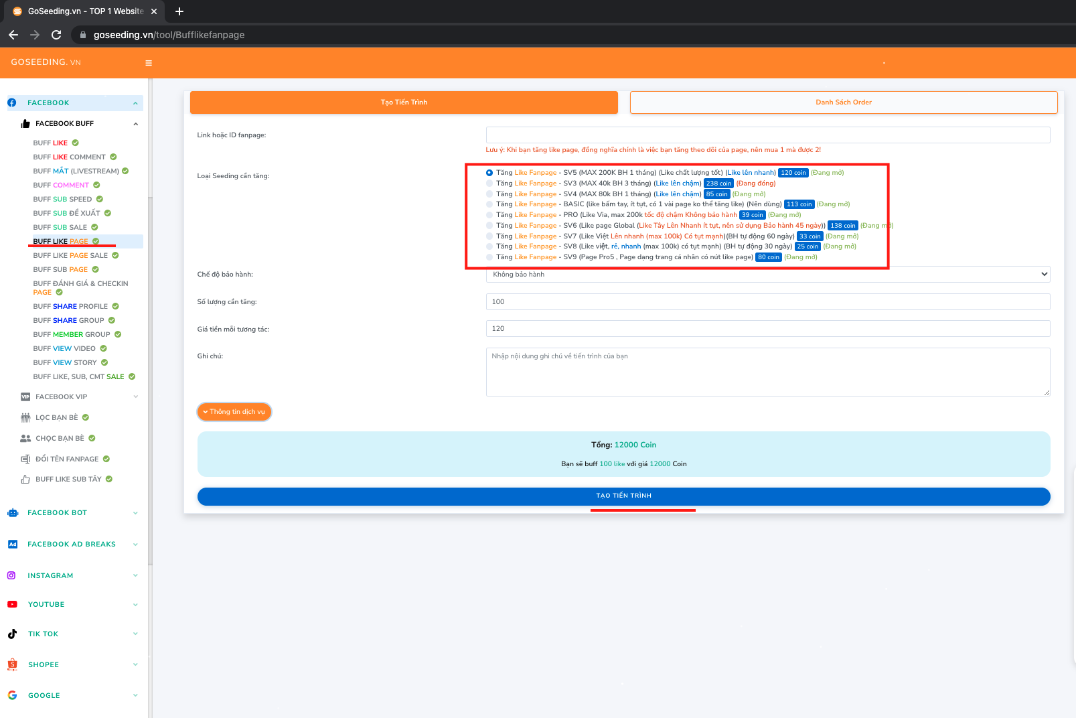Image resolution: width=1076 pixels, height=718 pixels.
Task: Click the Google logo icon
Action: coord(12,695)
